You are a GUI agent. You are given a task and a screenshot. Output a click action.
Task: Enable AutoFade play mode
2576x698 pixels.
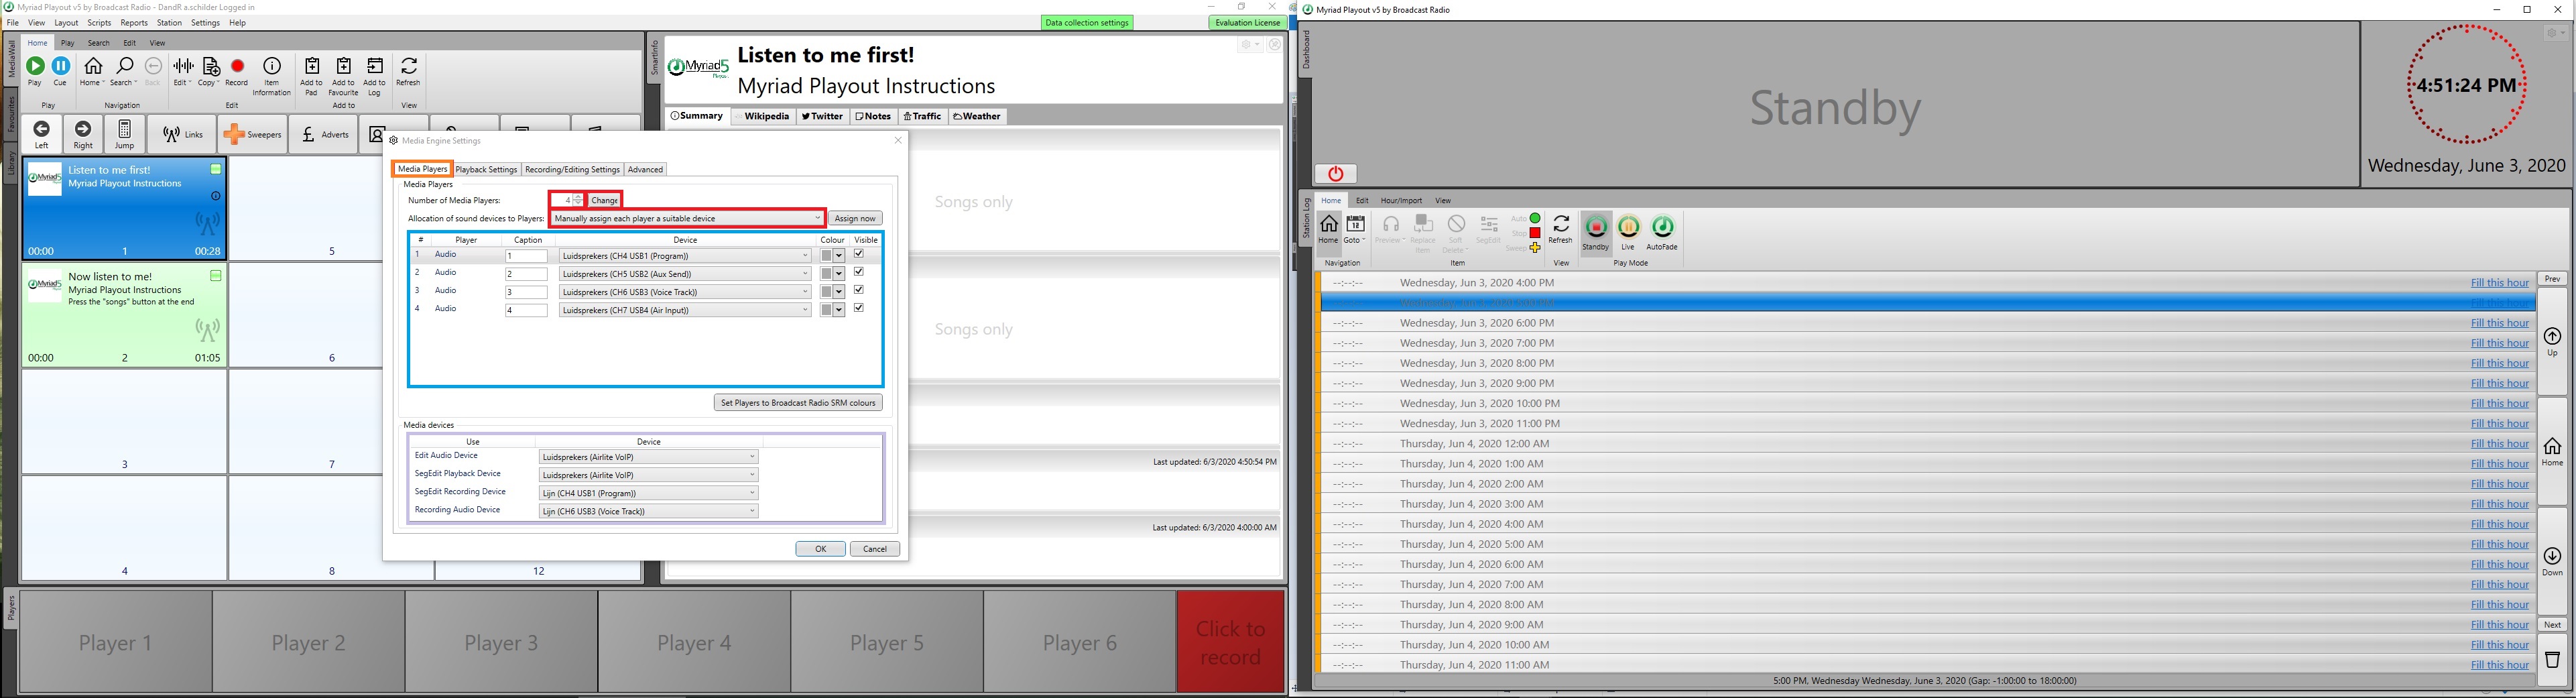click(1662, 232)
